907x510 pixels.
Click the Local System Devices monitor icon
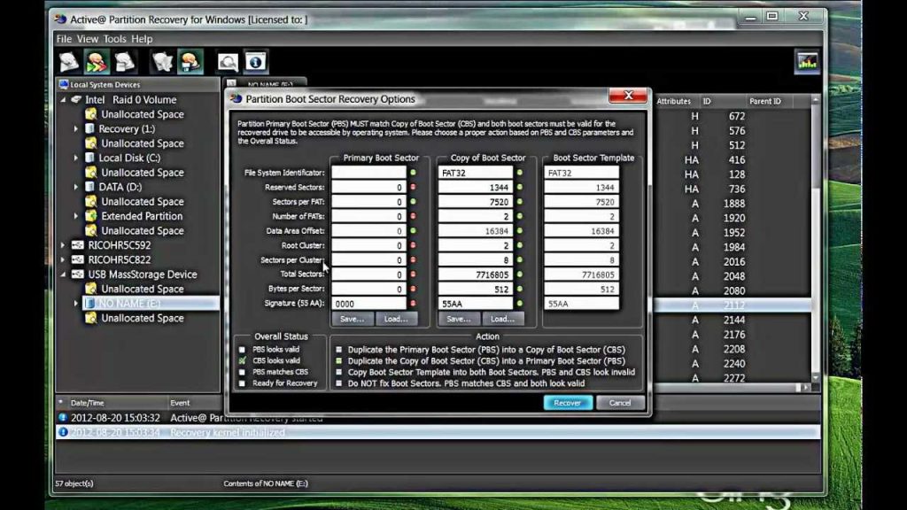[64, 84]
